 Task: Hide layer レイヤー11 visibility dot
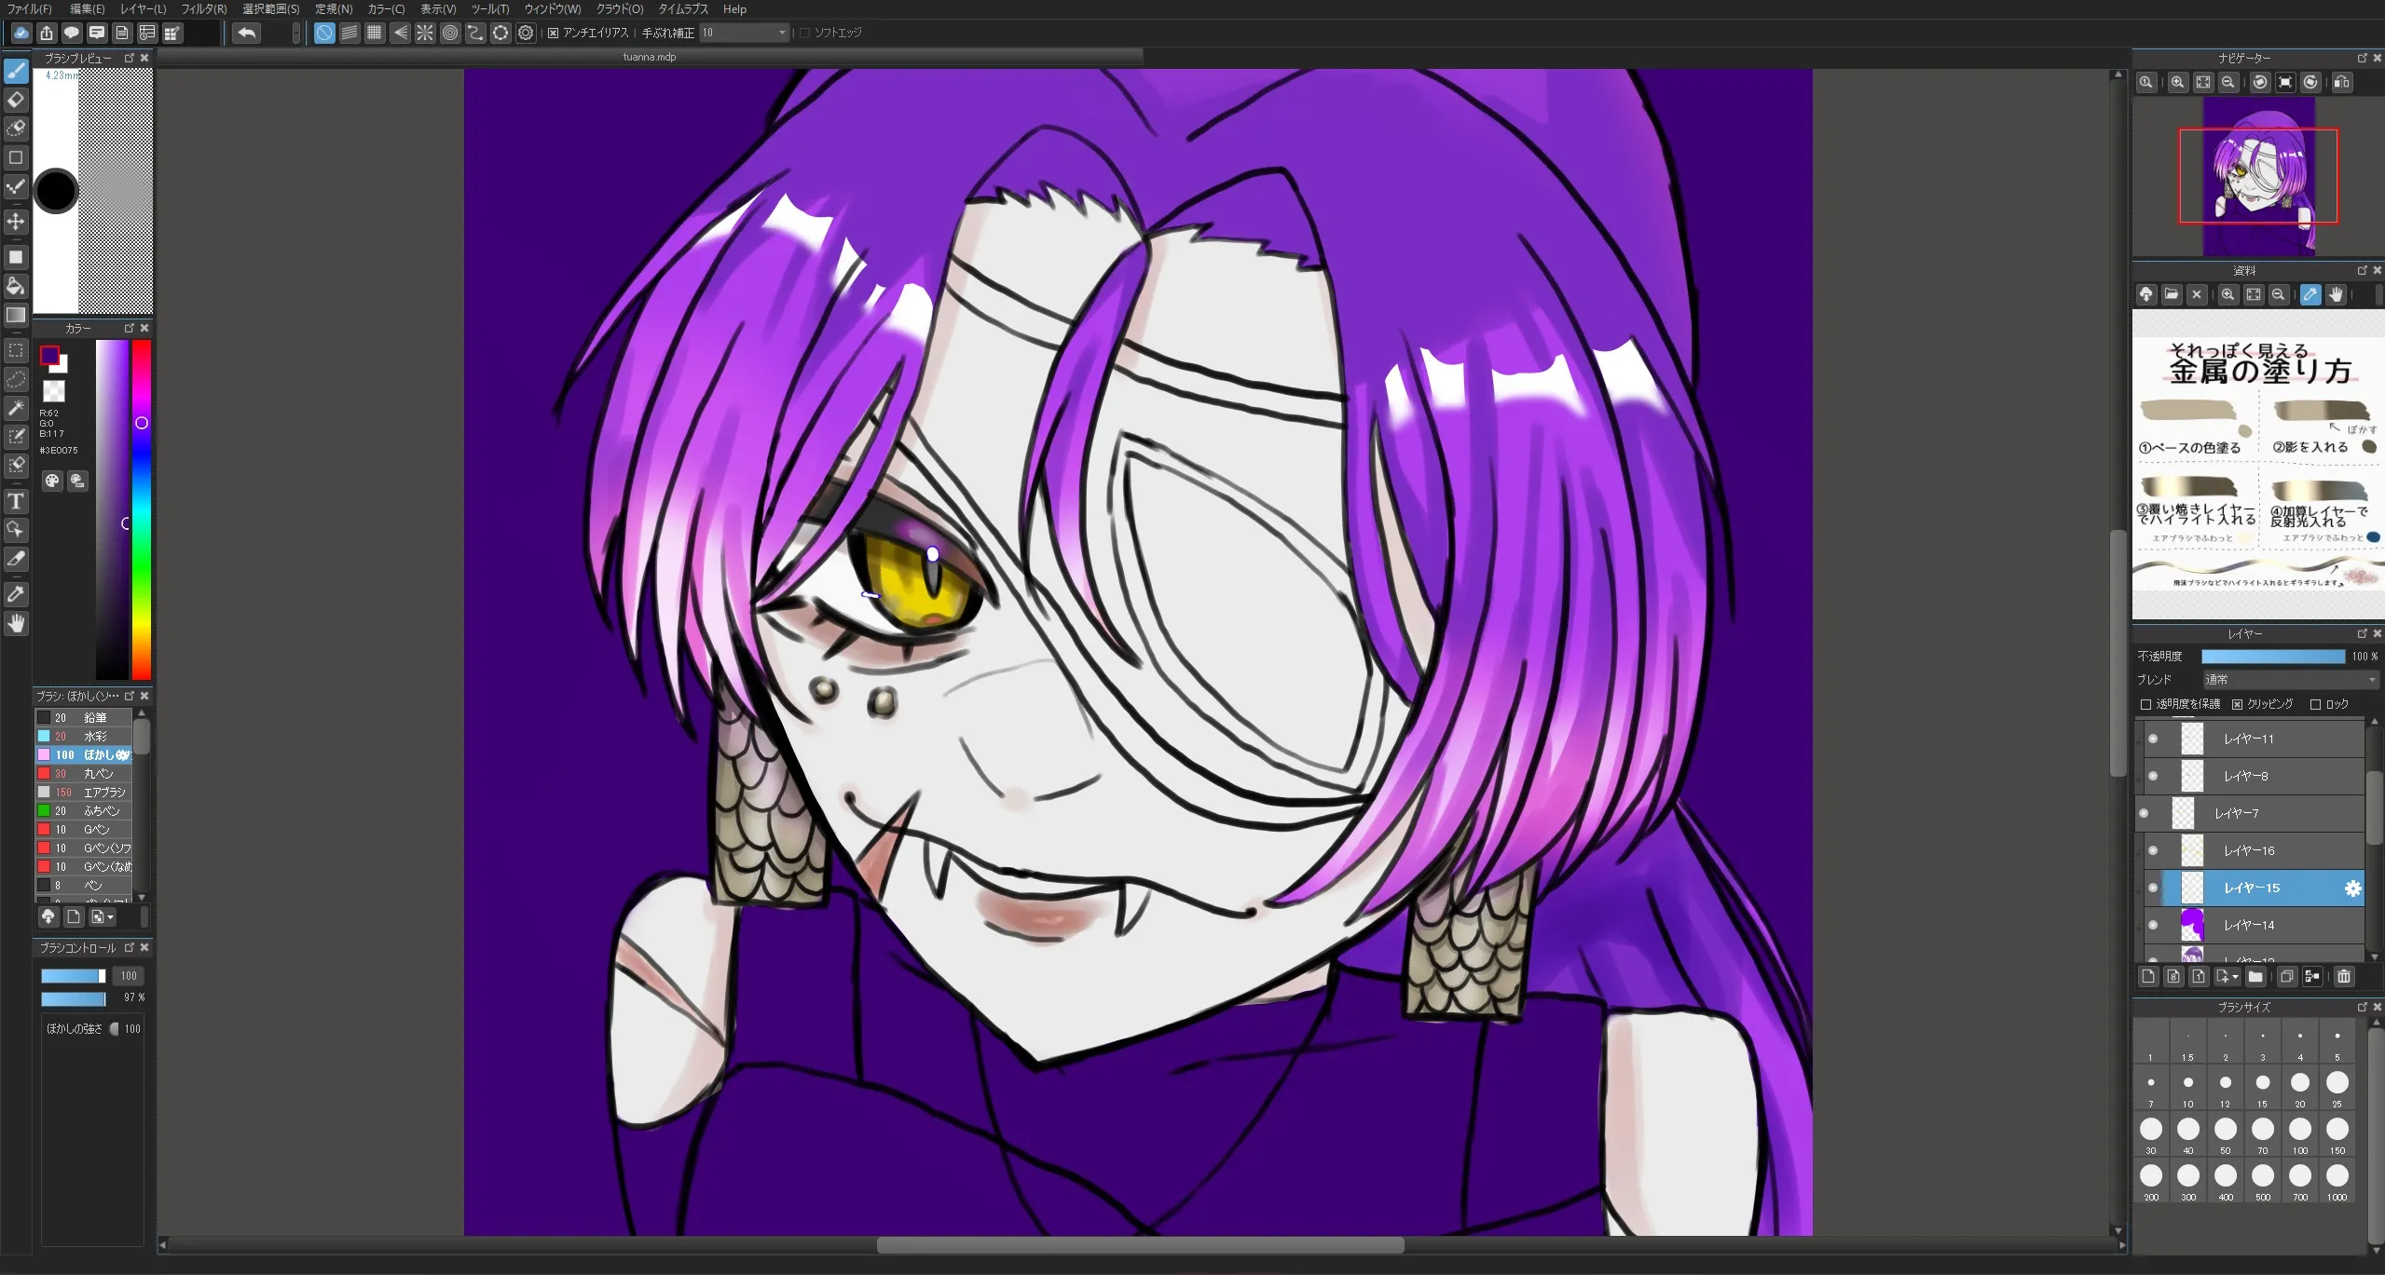click(2153, 739)
